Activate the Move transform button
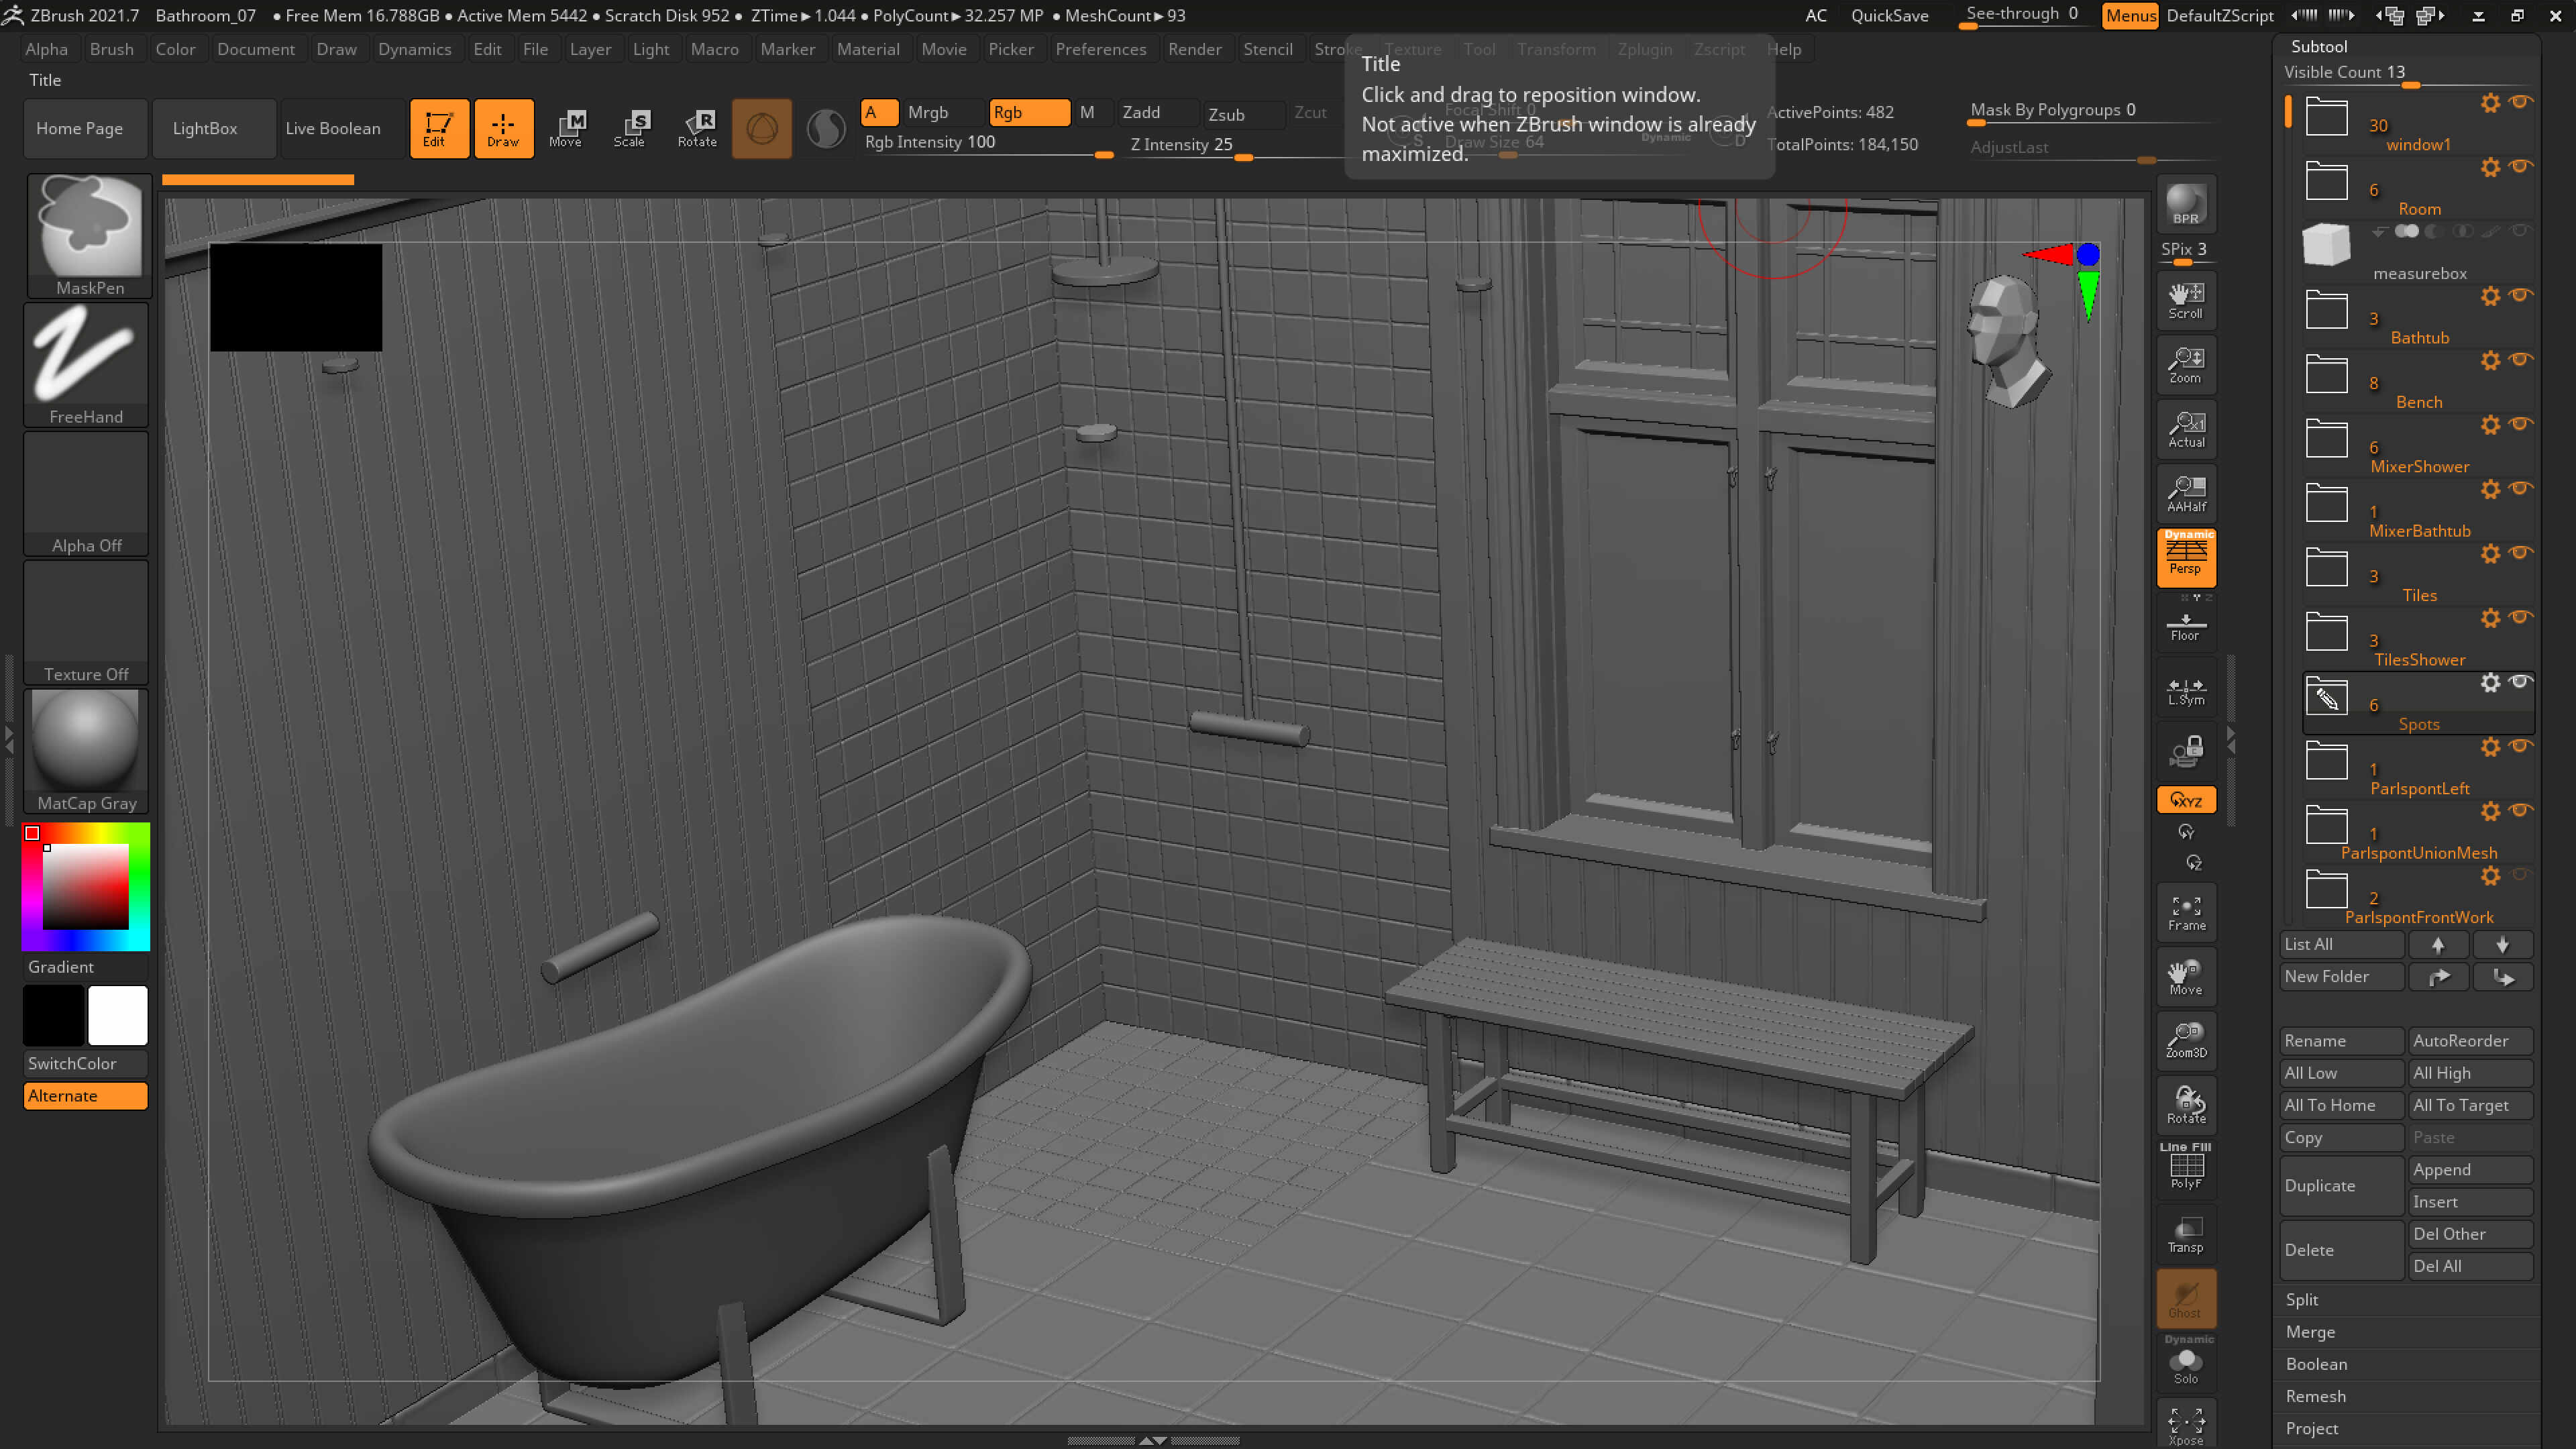The width and height of the screenshot is (2576, 1449). coord(566,128)
